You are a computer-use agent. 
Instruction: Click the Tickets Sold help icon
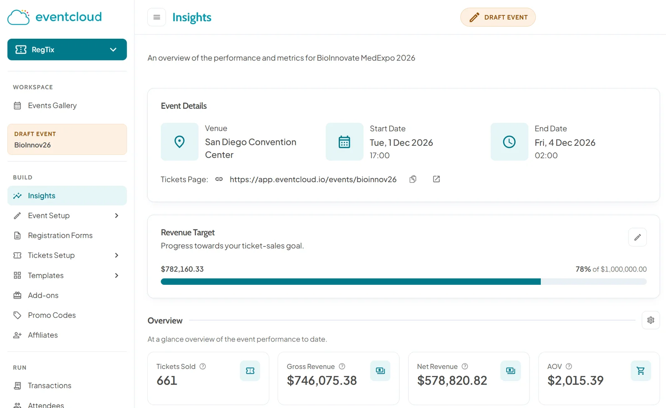click(x=203, y=366)
